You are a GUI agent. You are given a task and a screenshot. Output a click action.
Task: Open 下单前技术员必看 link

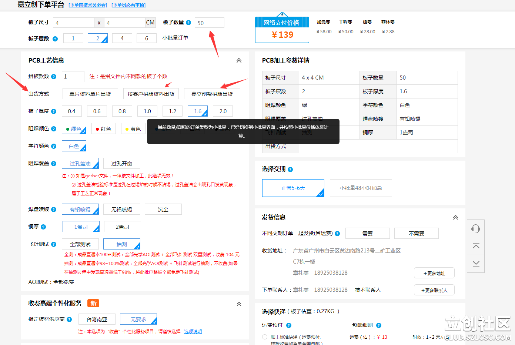click(88, 5)
